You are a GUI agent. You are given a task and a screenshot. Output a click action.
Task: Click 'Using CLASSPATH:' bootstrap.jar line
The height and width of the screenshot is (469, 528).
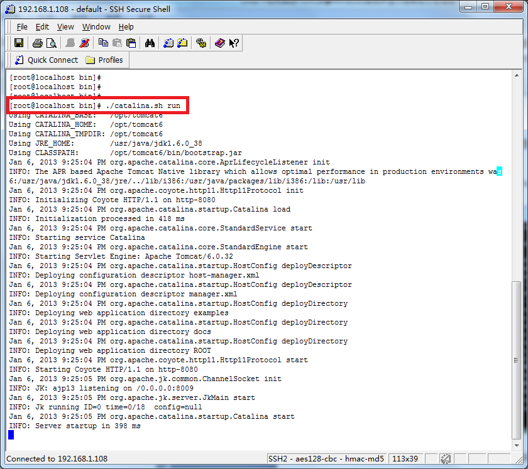pyautogui.click(x=125, y=153)
